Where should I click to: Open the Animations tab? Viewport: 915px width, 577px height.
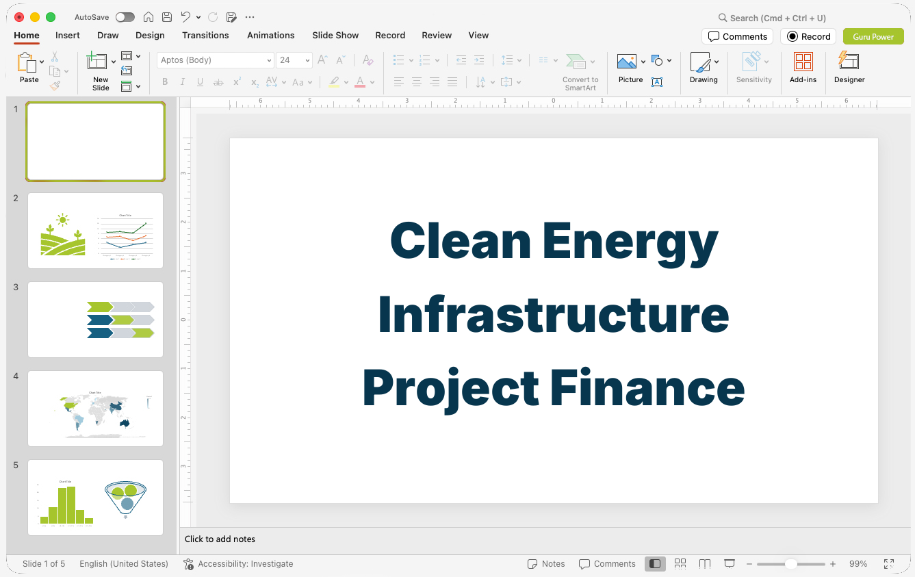click(271, 35)
